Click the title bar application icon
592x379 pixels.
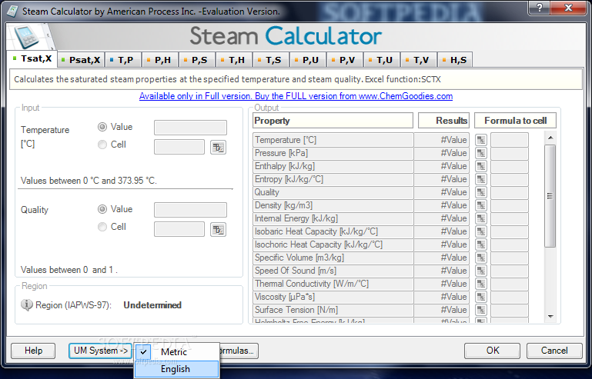pyautogui.click(x=12, y=12)
